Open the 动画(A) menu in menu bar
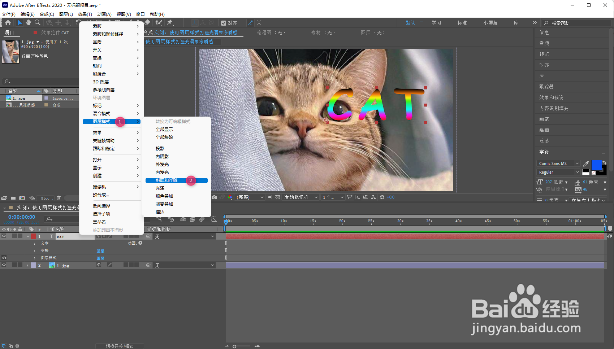This screenshot has width=614, height=349. pyautogui.click(x=104, y=14)
